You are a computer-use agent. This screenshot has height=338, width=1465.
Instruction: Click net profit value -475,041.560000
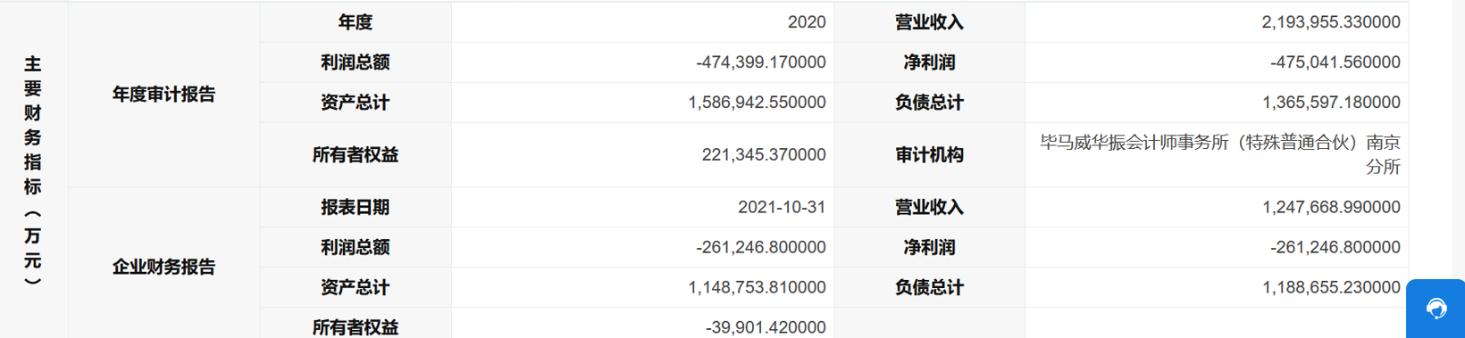[1335, 62]
